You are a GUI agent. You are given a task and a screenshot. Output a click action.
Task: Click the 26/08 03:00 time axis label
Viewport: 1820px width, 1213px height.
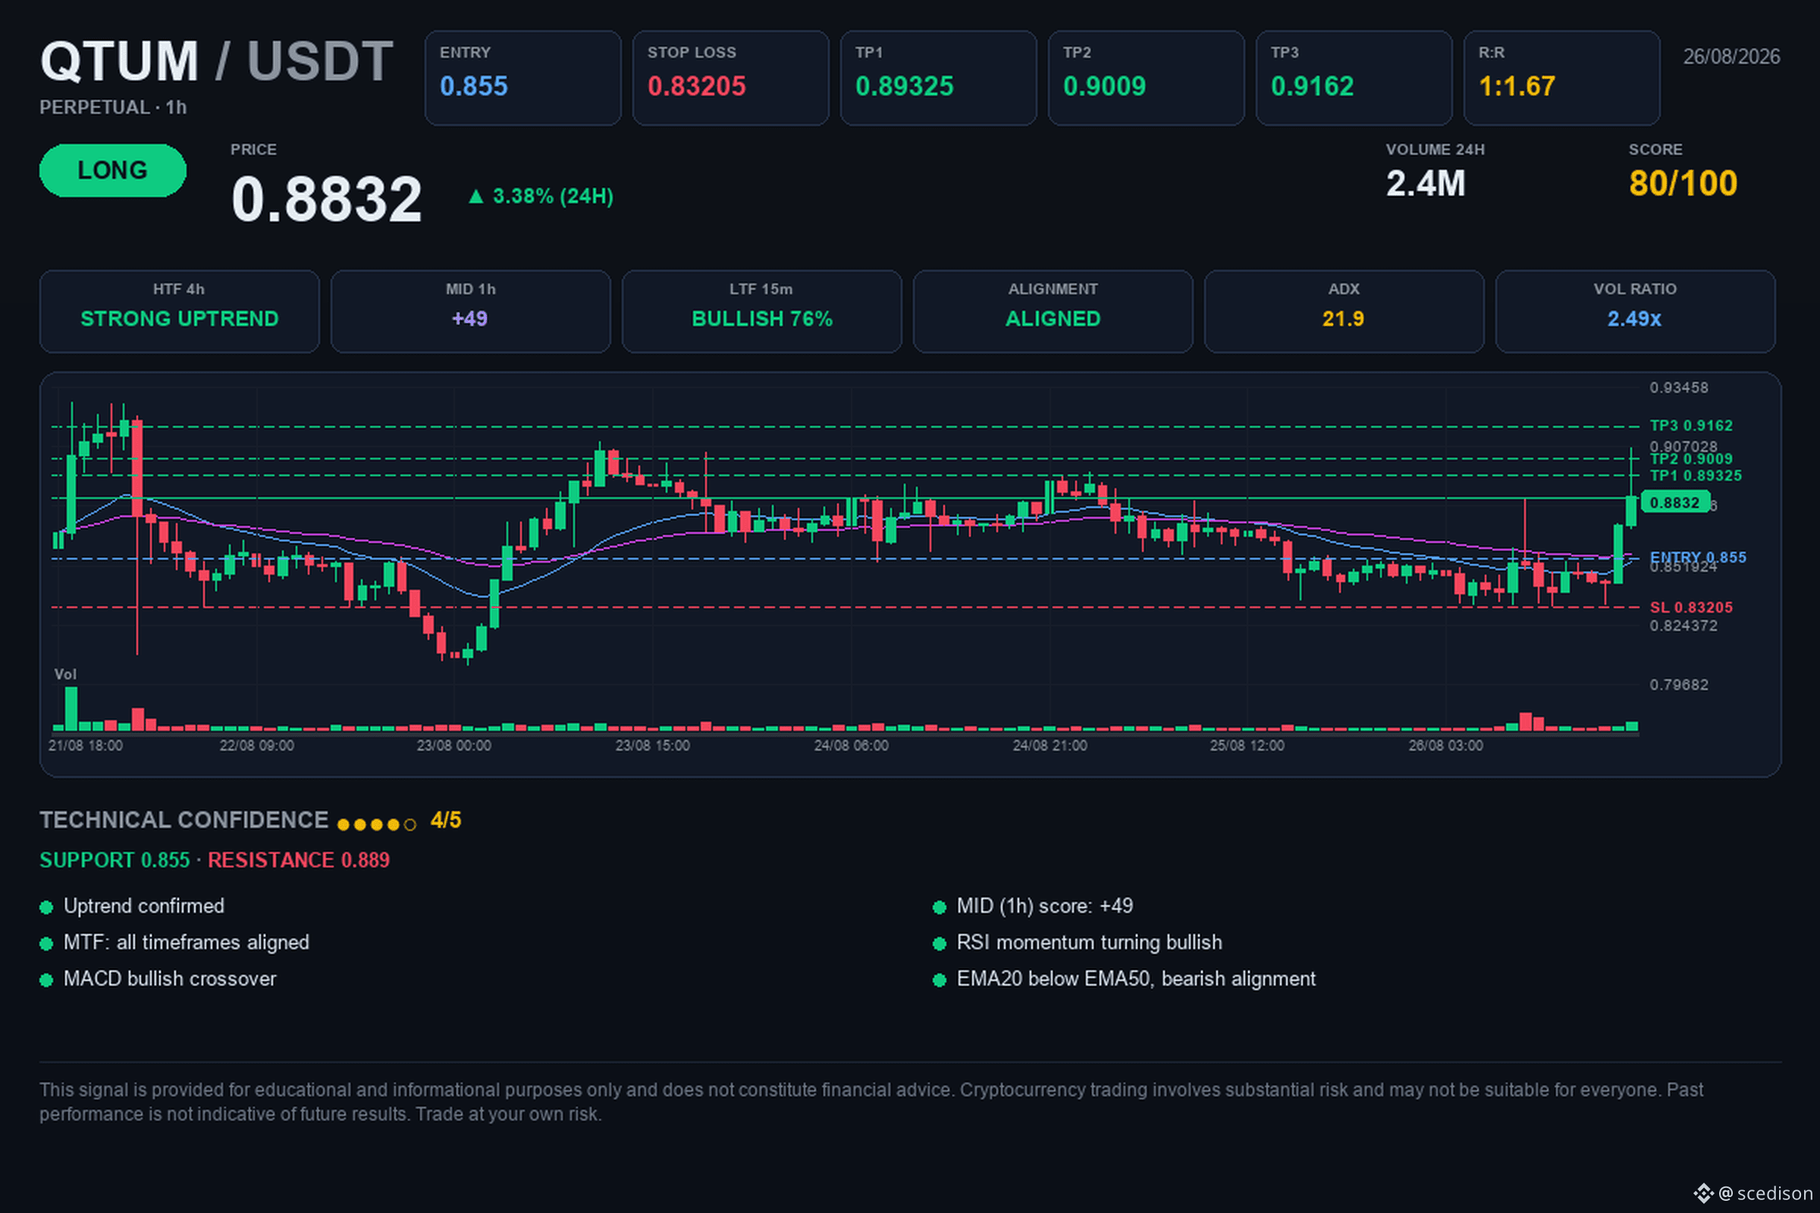[1446, 746]
